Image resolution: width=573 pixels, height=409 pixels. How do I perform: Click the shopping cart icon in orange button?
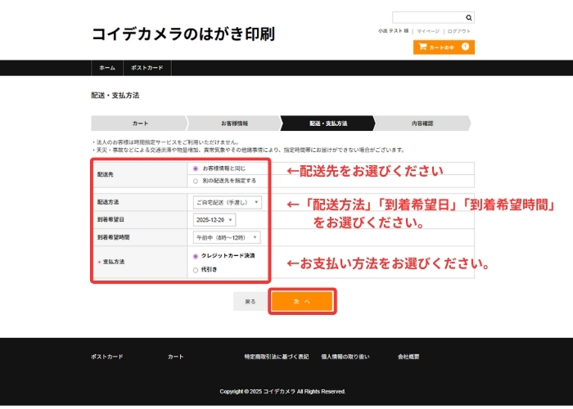click(x=422, y=47)
